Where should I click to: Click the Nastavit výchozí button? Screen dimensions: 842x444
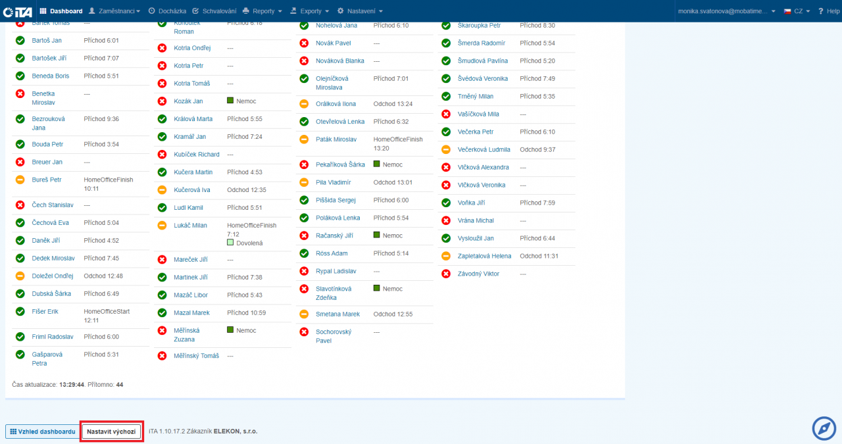112,432
